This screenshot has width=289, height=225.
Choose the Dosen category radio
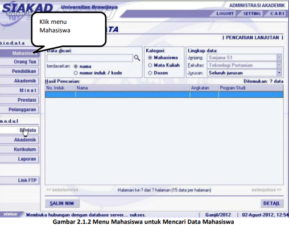click(x=150, y=73)
